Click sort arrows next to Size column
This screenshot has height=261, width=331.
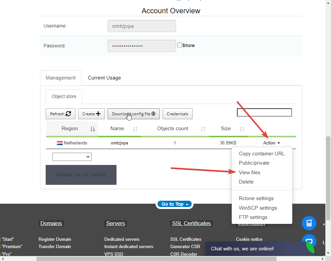click(242, 129)
